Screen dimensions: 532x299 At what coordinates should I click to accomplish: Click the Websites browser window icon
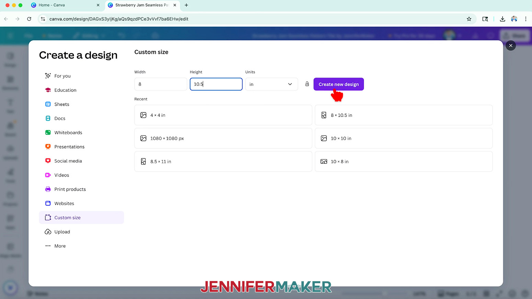[x=48, y=203]
